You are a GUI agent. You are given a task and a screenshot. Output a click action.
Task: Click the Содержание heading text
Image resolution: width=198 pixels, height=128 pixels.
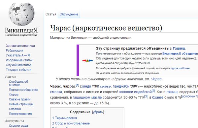pyautogui.click(x=80, y=112)
